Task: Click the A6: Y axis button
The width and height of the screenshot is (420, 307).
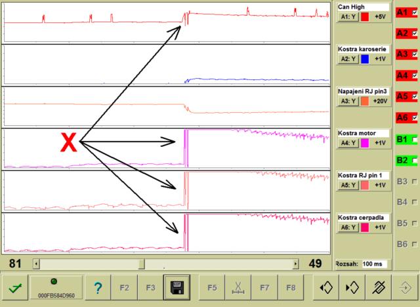Action: coord(348,228)
